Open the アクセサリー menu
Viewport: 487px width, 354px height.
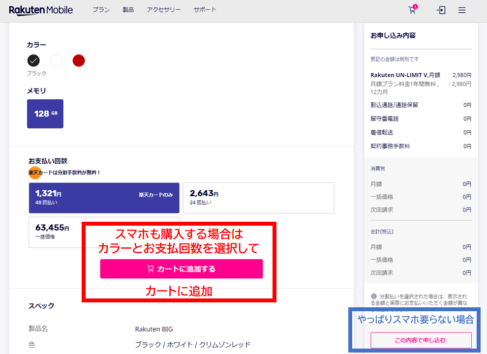(x=164, y=10)
